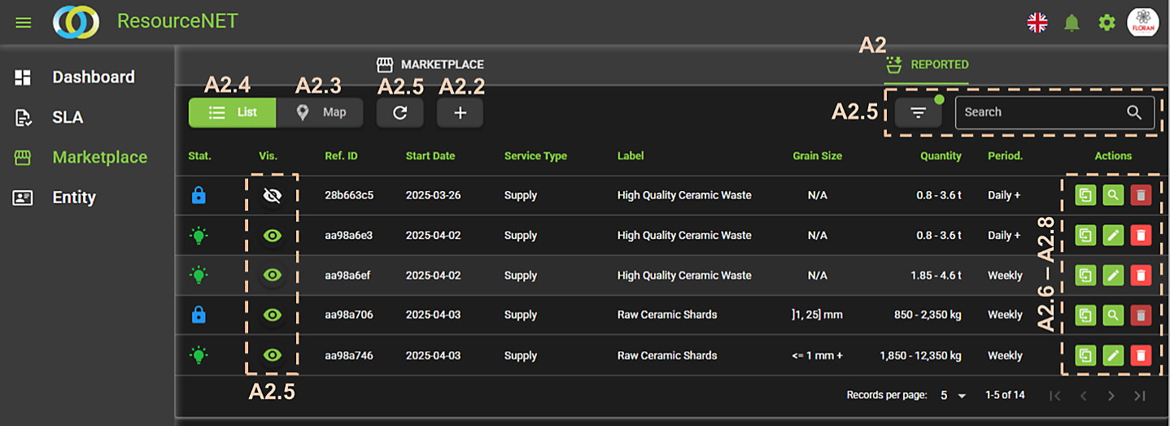Image resolution: width=1170 pixels, height=426 pixels.
Task: Open Dashboard from the sidebar
Action: (x=93, y=77)
